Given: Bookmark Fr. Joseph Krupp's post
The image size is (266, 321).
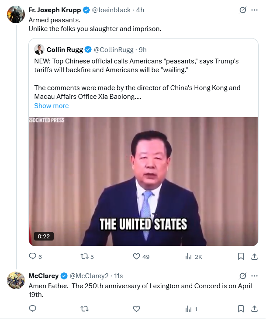Looking at the screenshot, I should click(241, 257).
